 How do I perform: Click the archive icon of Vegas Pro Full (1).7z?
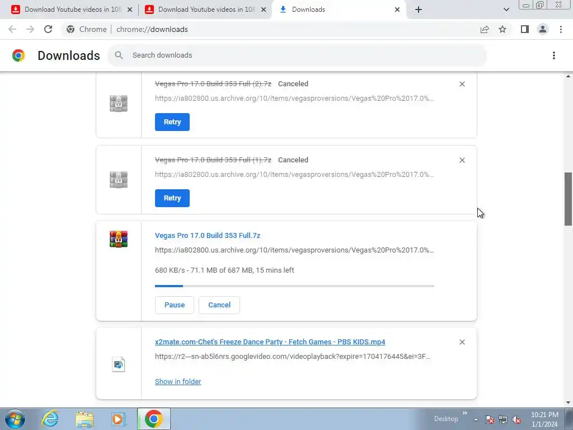(x=119, y=180)
